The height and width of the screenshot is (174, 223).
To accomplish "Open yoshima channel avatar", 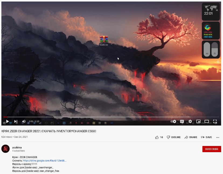I will (5, 149).
